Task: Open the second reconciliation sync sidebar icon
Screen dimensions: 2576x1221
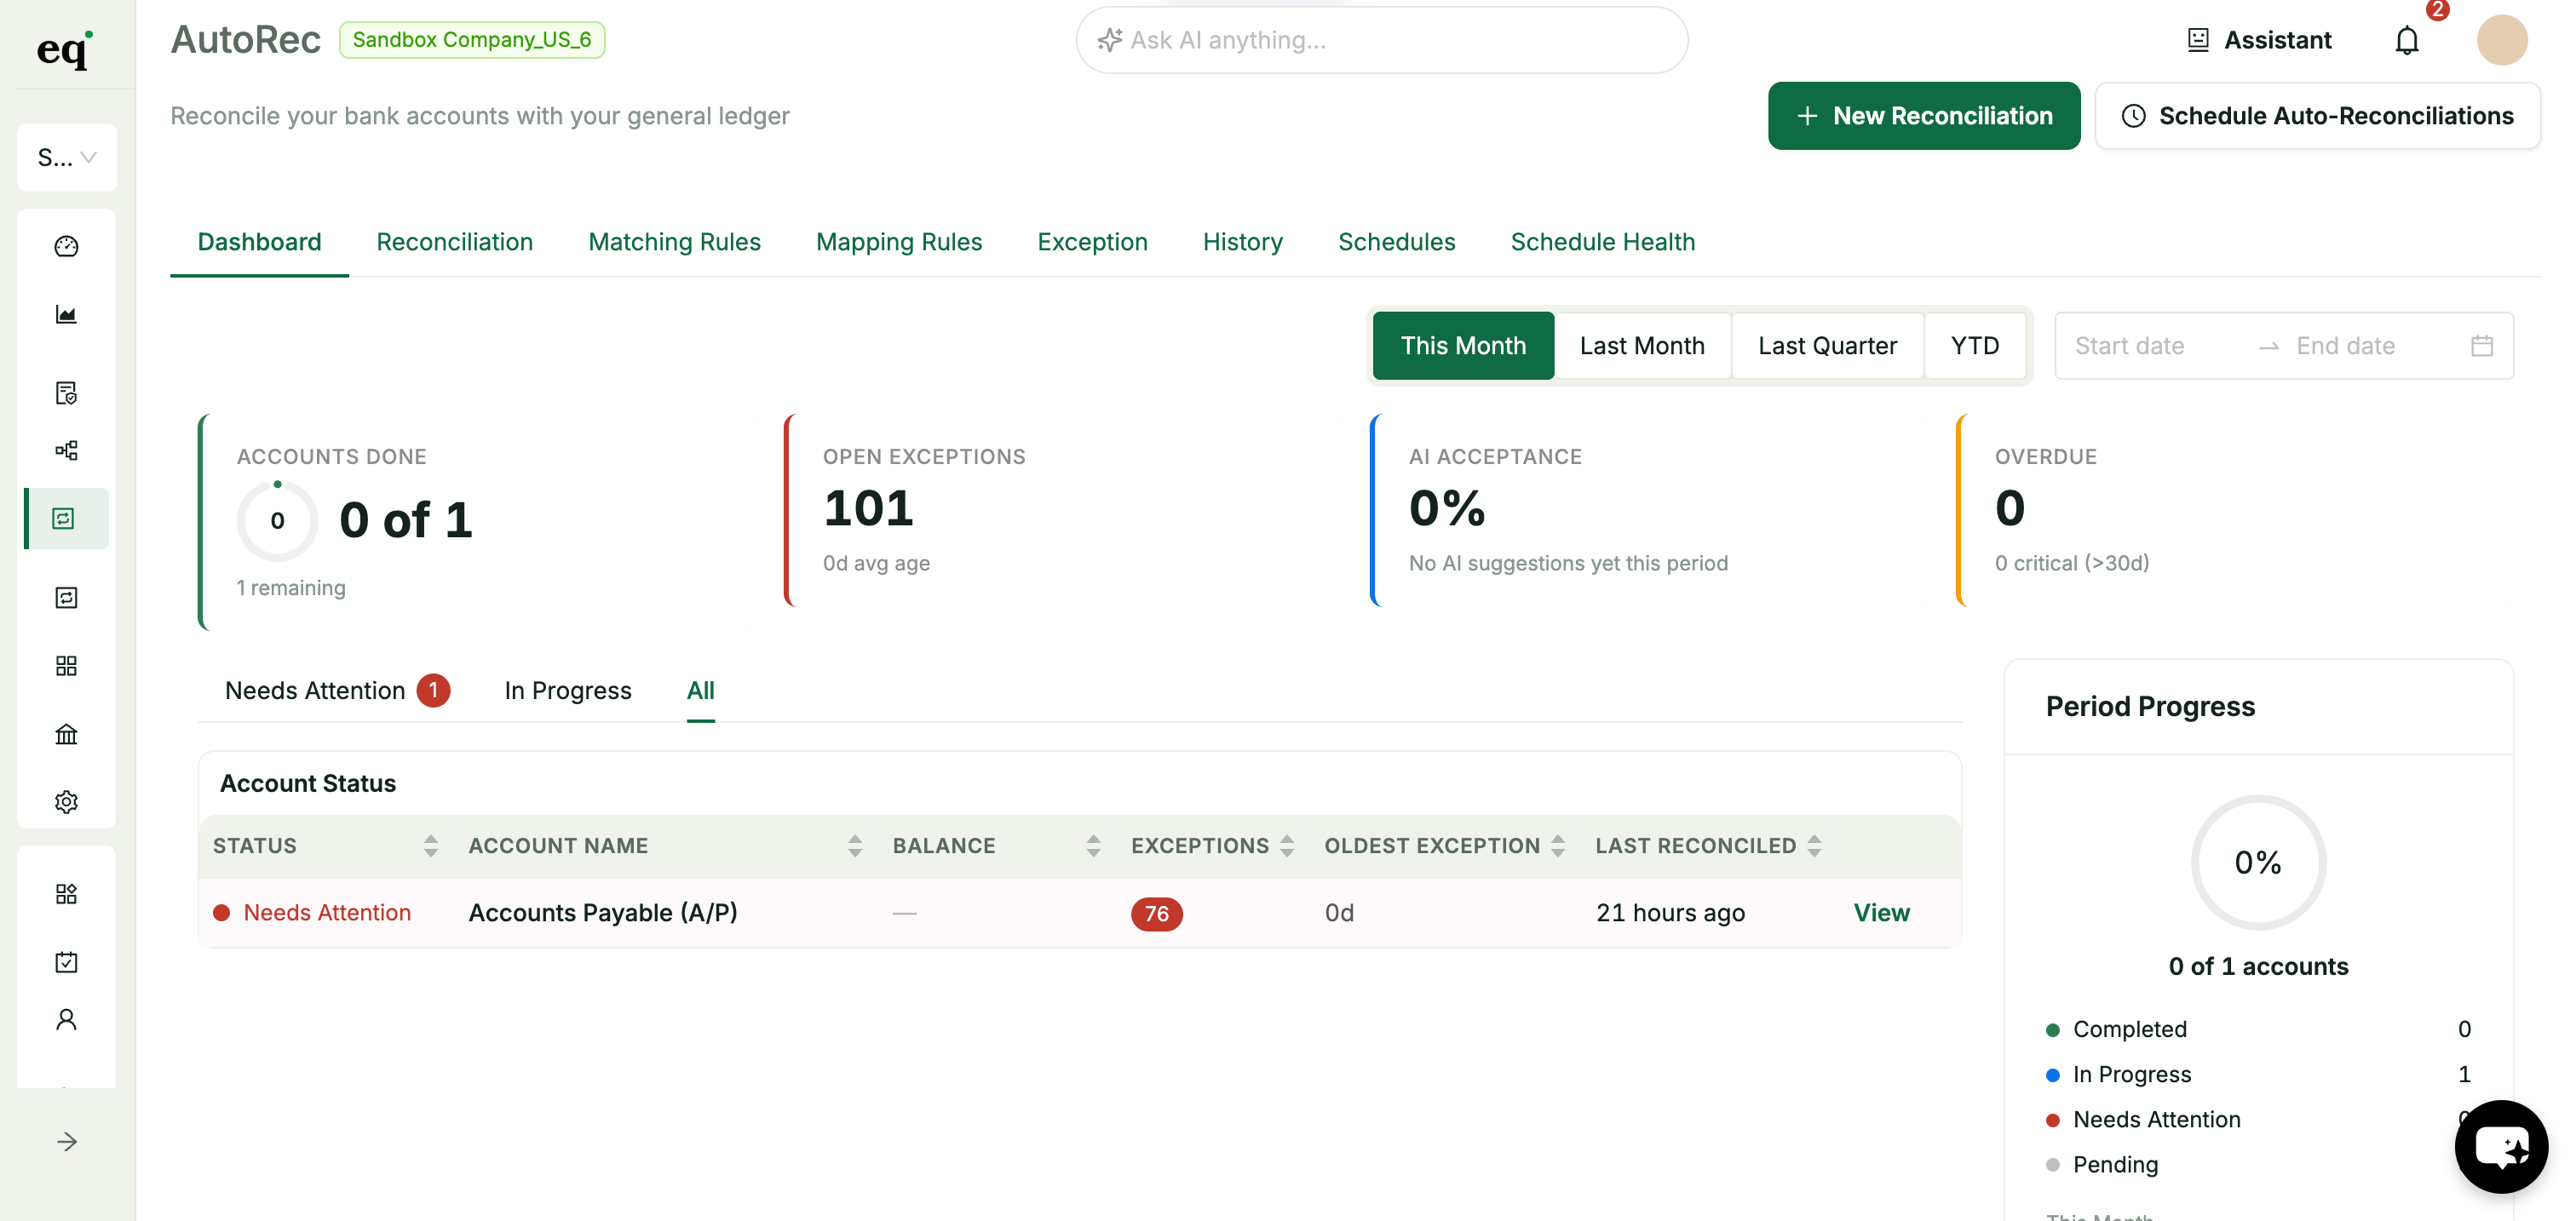Action: 66,598
